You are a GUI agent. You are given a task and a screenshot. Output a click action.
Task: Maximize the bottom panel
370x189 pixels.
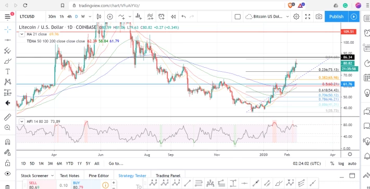coord(352,175)
